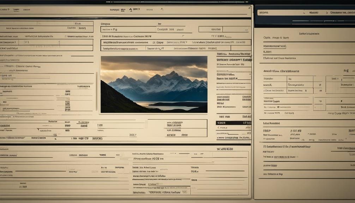The height and width of the screenshot is (203, 355).
Task: Click the top bar field in the right window
Action: tap(306, 13)
